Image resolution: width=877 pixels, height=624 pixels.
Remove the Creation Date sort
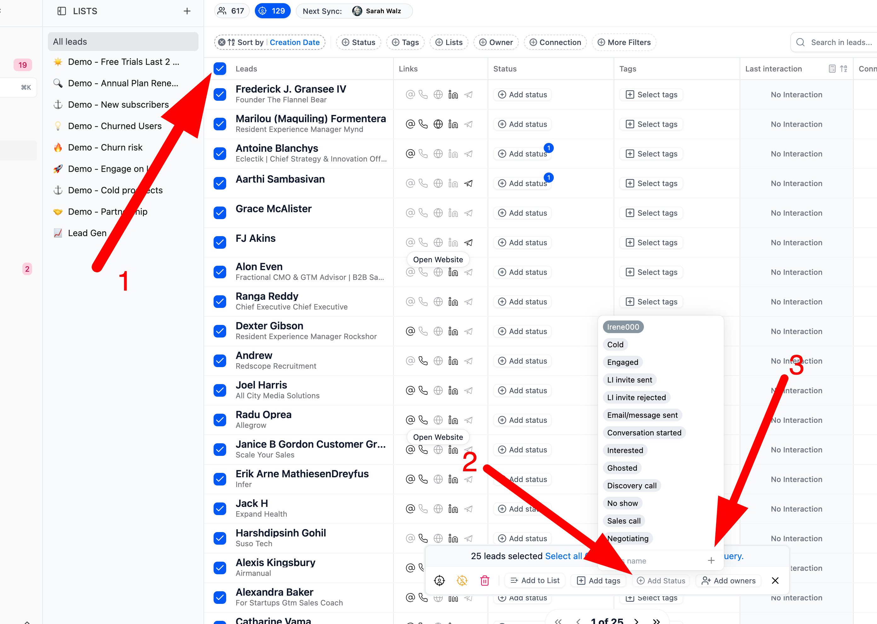221,42
